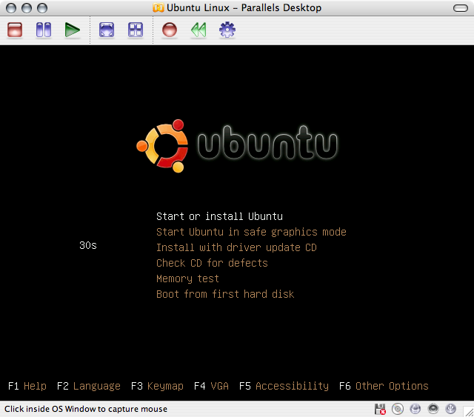The width and height of the screenshot is (474, 417).
Task: Click the window resize grip corner
Action: [469, 412]
